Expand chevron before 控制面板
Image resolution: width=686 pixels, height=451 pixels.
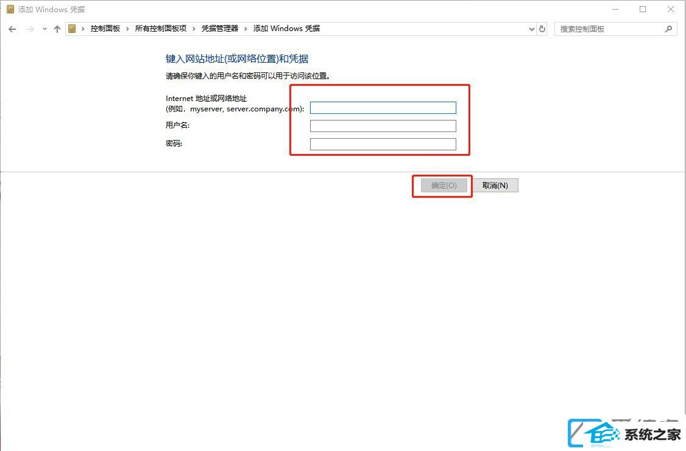[x=83, y=29]
